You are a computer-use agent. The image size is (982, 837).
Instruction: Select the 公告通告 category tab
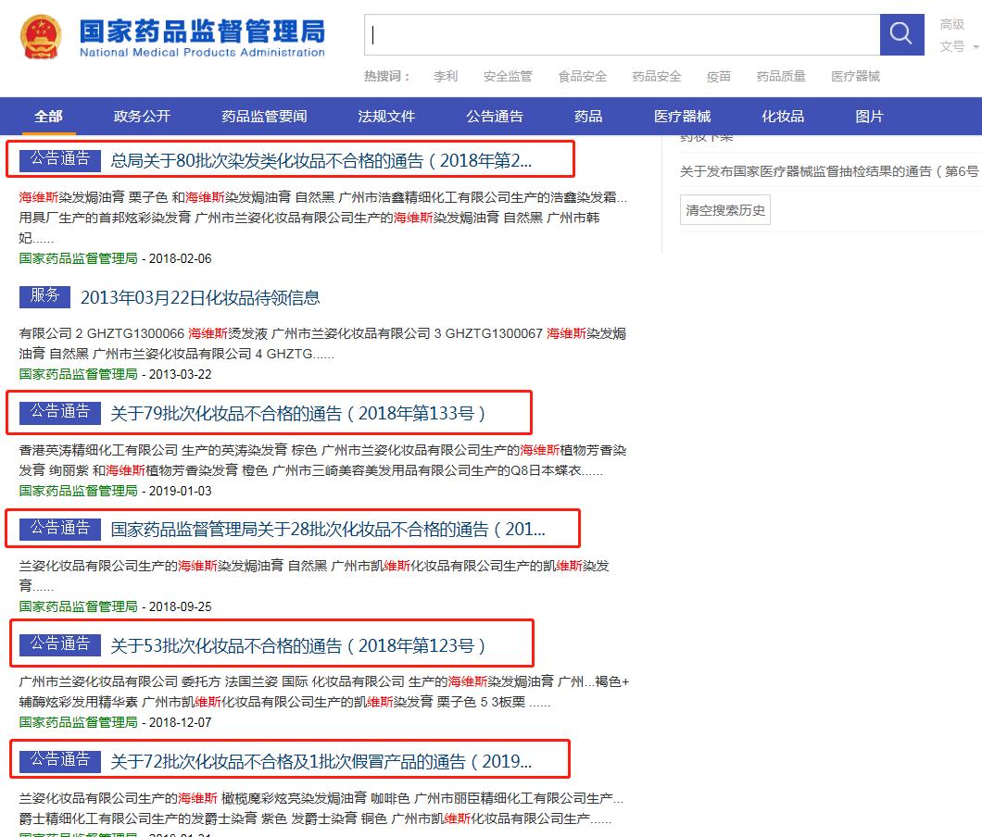pos(496,115)
